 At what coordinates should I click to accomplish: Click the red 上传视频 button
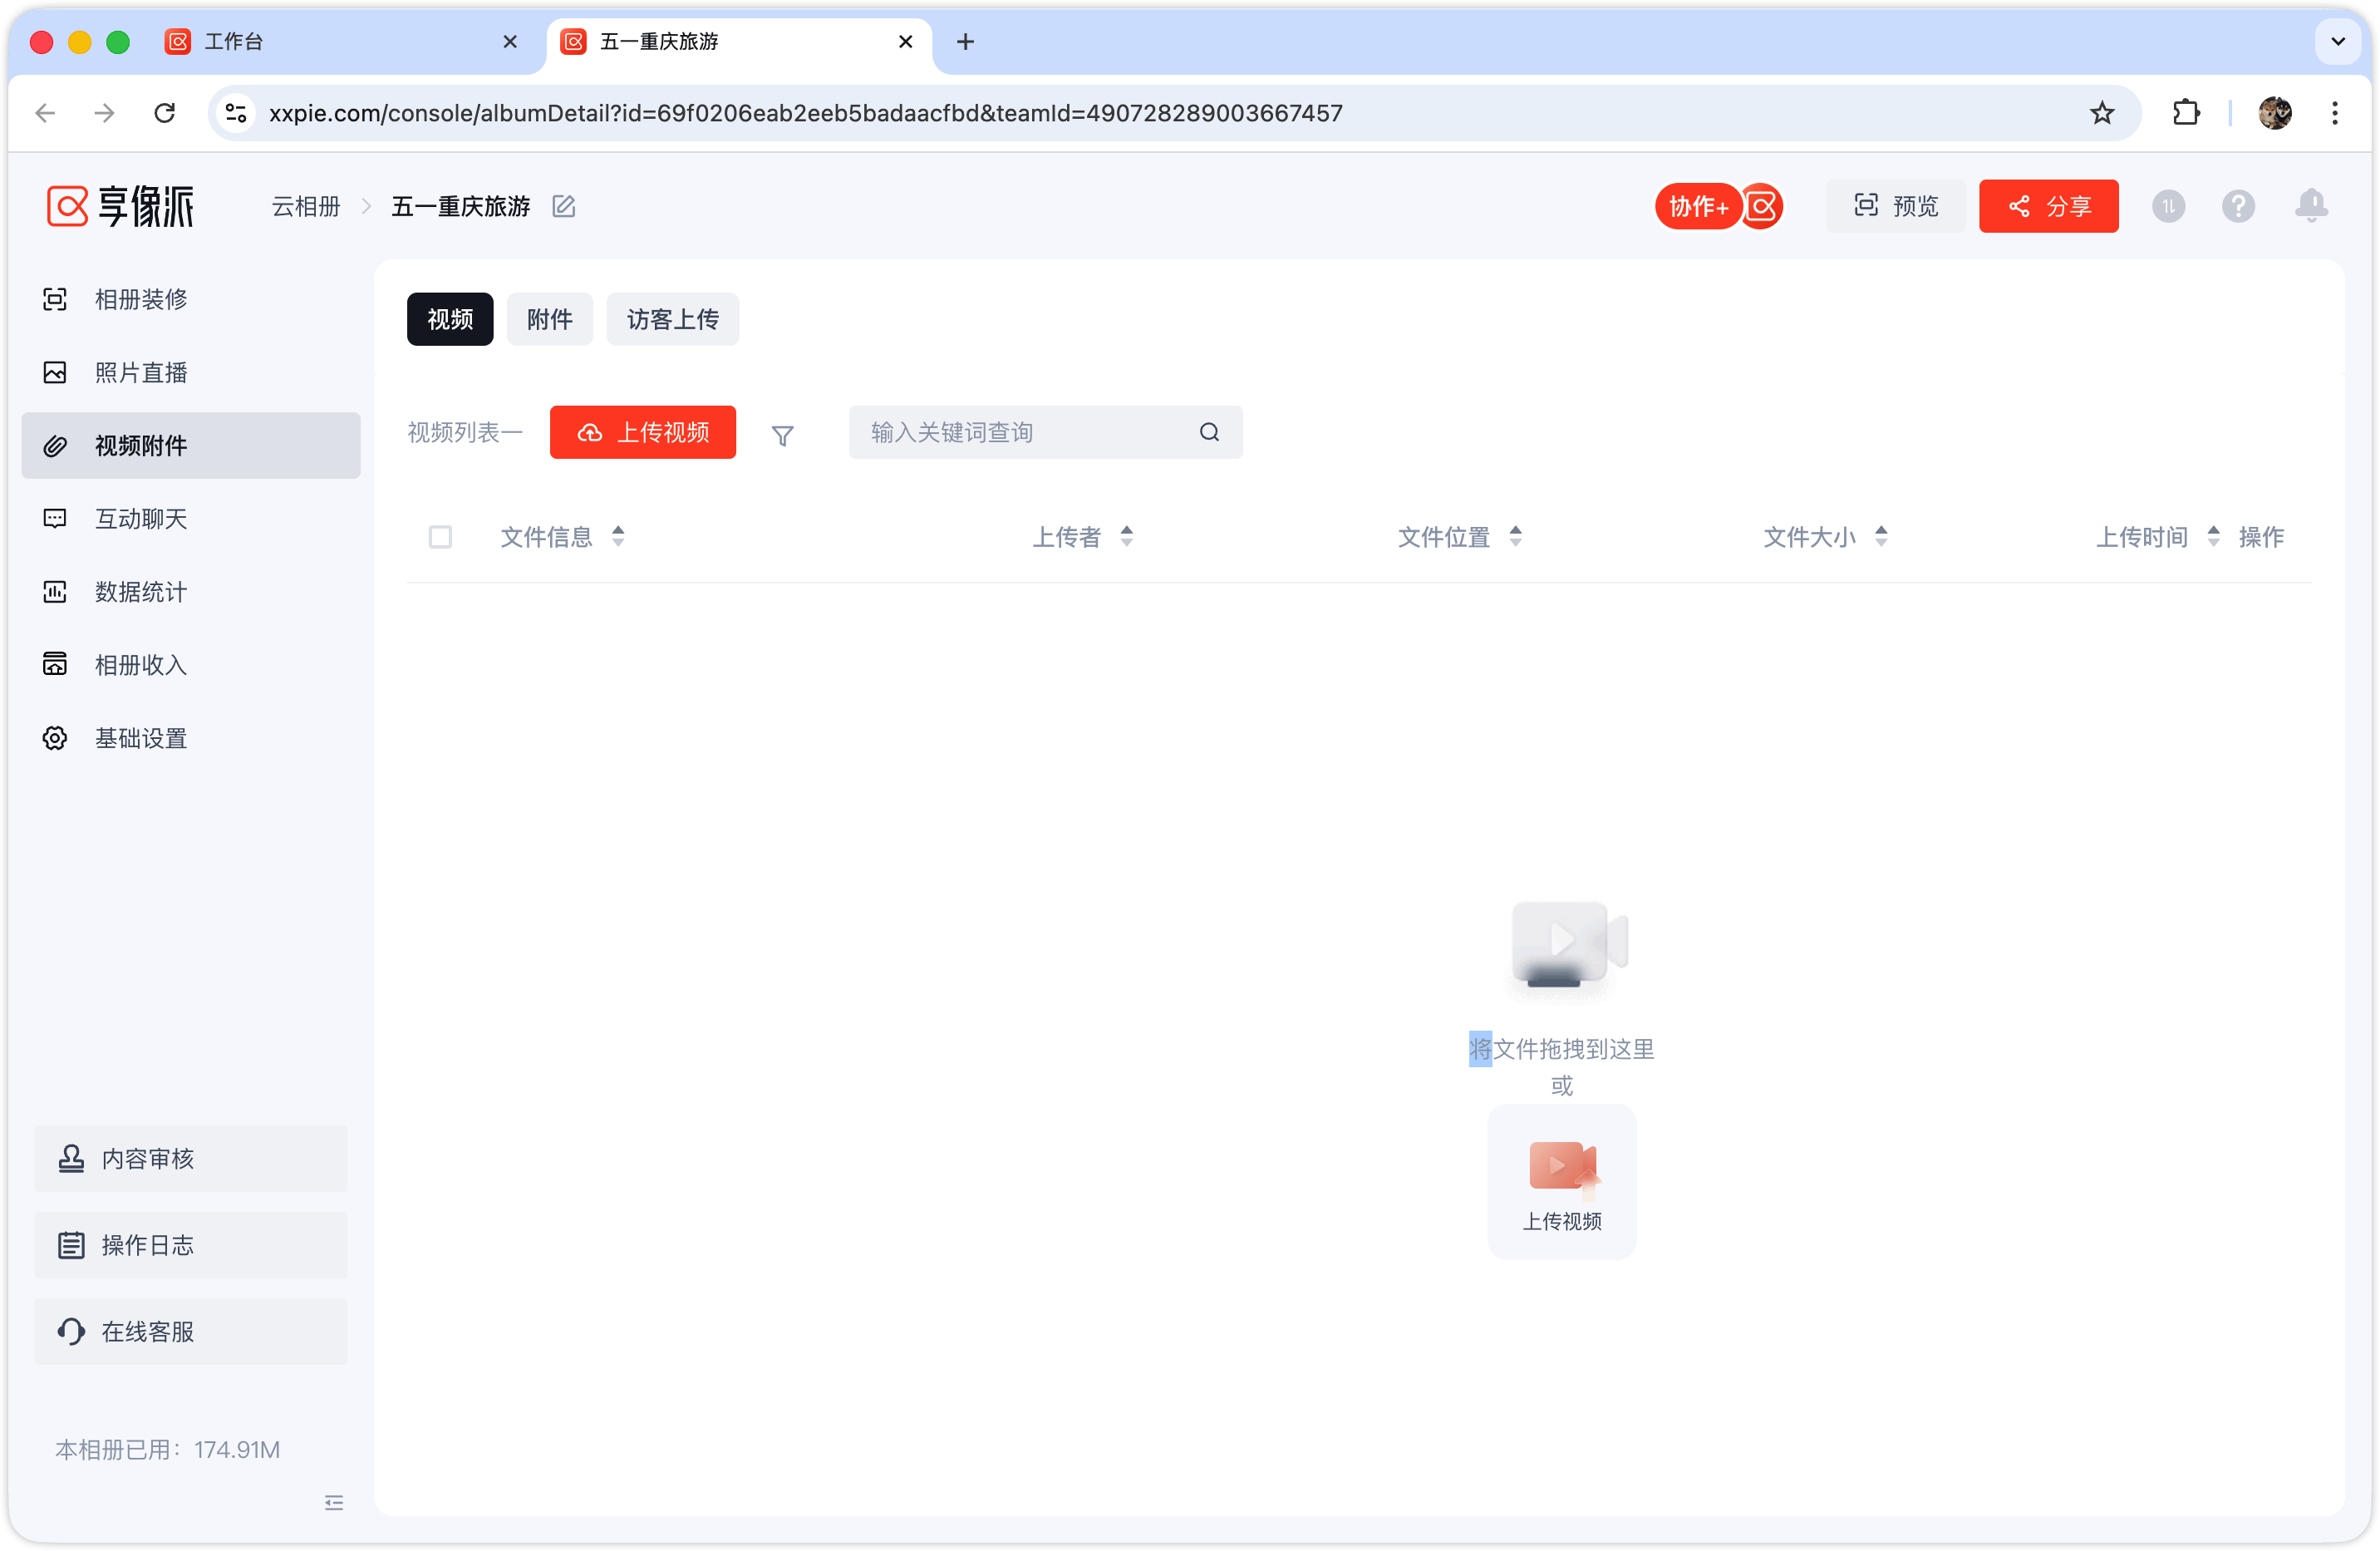[643, 432]
